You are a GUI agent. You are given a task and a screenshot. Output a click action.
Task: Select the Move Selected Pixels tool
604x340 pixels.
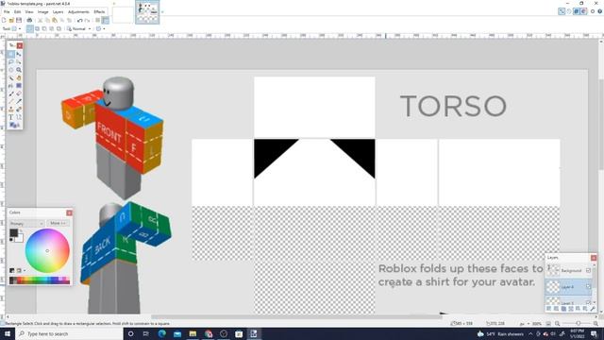click(19, 54)
